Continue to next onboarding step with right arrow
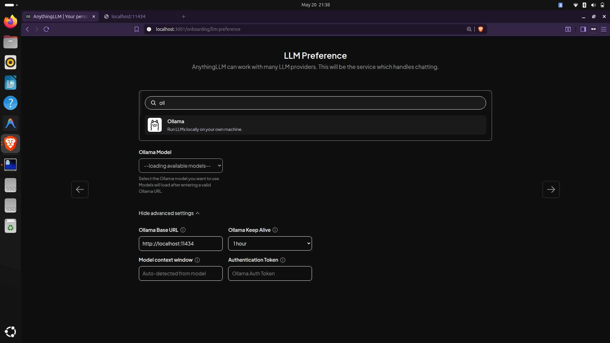This screenshot has width=610, height=343. coord(551,190)
